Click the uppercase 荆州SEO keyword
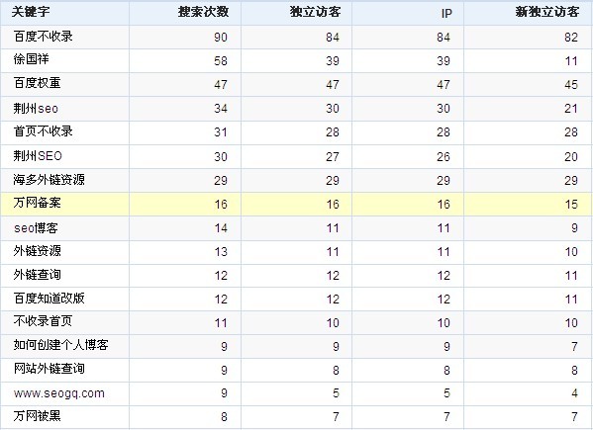593x430 pixels. [38, 156]
